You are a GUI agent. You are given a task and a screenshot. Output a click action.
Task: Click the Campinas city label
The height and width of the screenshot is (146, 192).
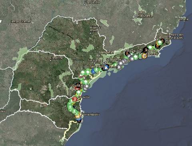pos(106,53)
